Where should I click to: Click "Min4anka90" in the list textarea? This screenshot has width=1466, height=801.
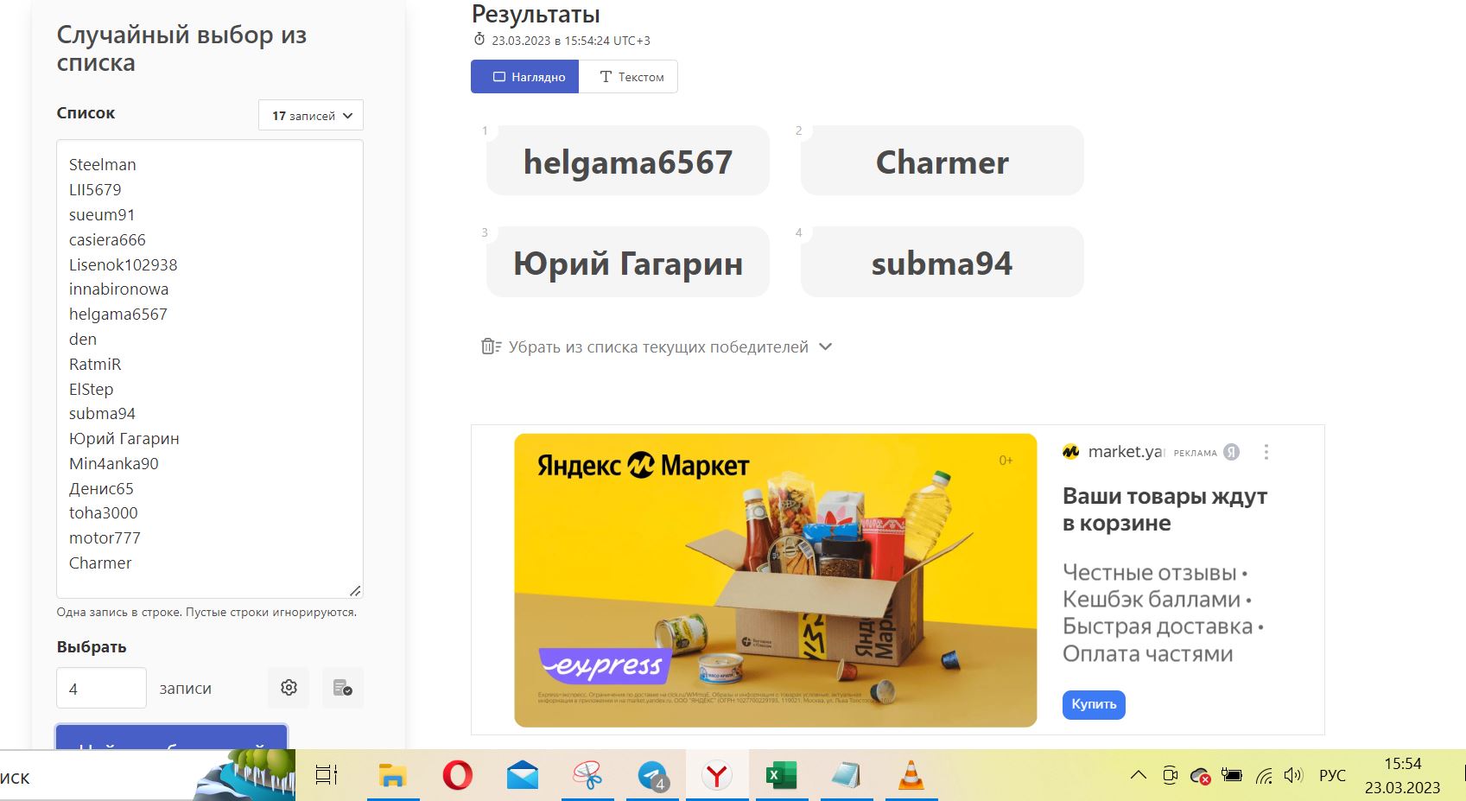pyautogui.click(x=114, y=463)
